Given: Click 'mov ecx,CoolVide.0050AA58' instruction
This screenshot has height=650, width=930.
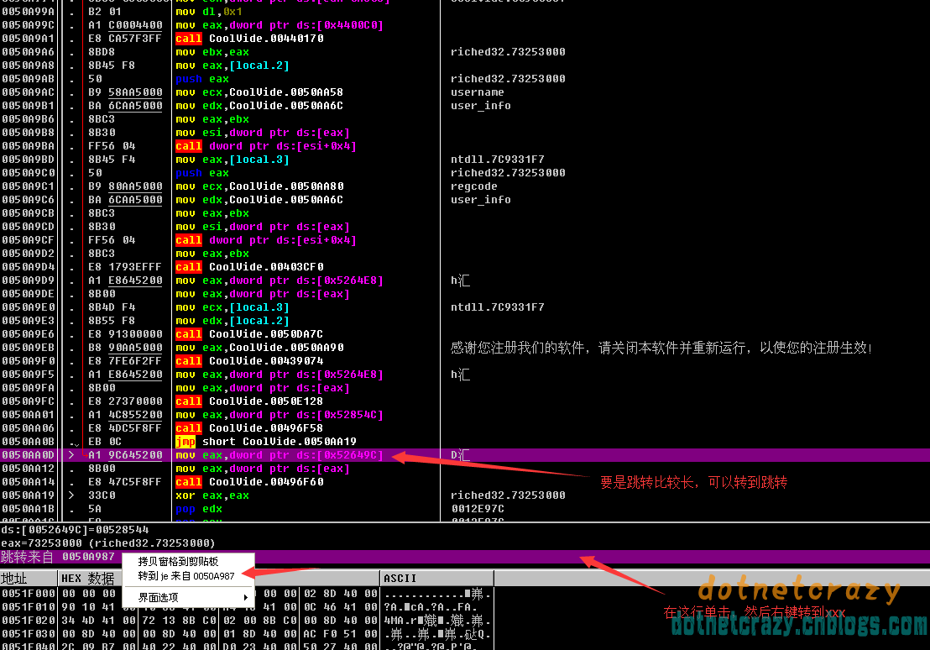Looking at the screenshot, I should point(259,92).
